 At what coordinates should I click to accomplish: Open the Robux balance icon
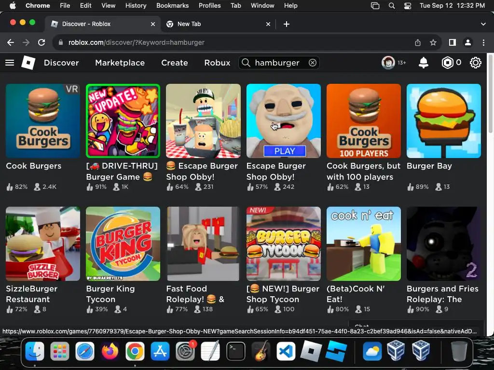(447, 63)
